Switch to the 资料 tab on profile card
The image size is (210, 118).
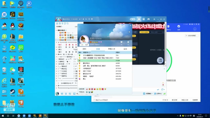click(84, 49)
